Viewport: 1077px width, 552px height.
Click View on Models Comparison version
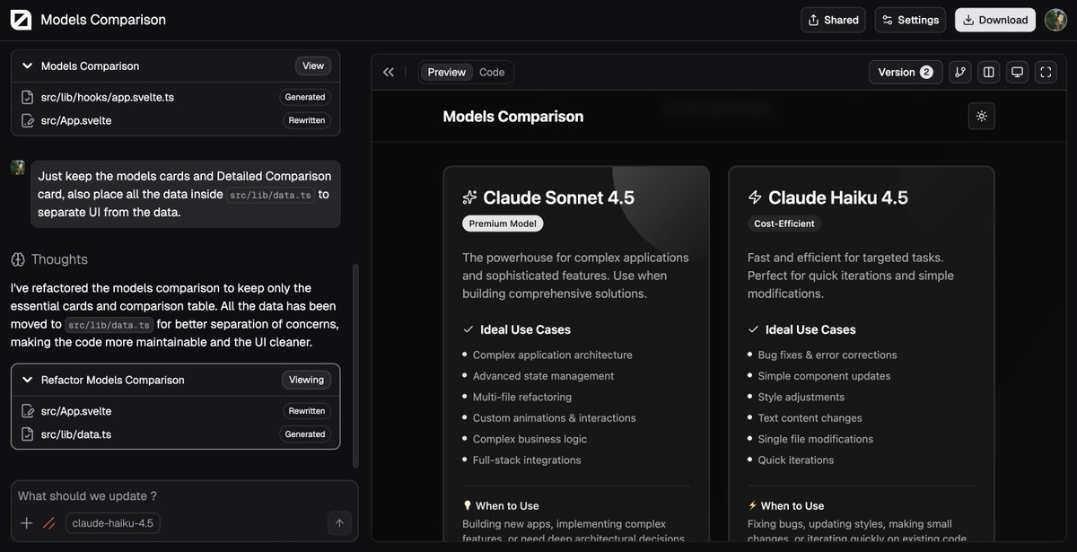(x=313, y=66)
